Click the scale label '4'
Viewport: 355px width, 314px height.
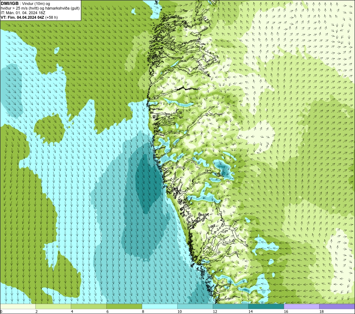tap(72, 312)
